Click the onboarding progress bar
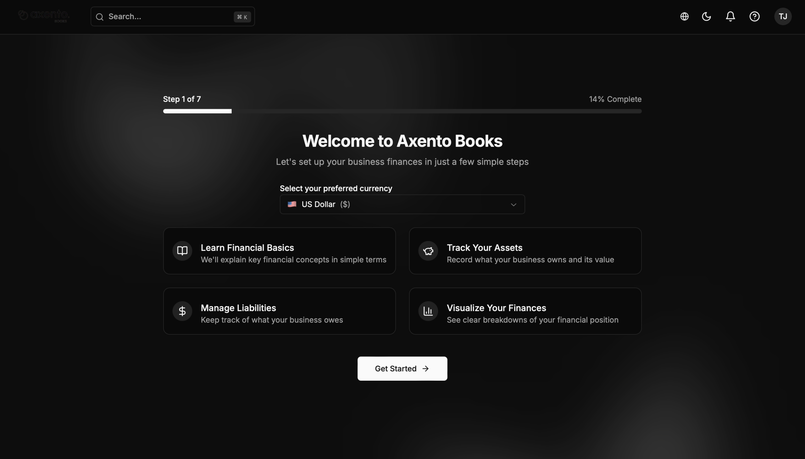Screen dimensions: 805x459 [x=402, y=111]
